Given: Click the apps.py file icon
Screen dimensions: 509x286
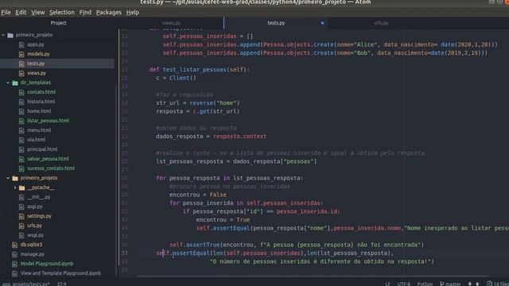Looking at the screenshot, I should click(21, 44).
